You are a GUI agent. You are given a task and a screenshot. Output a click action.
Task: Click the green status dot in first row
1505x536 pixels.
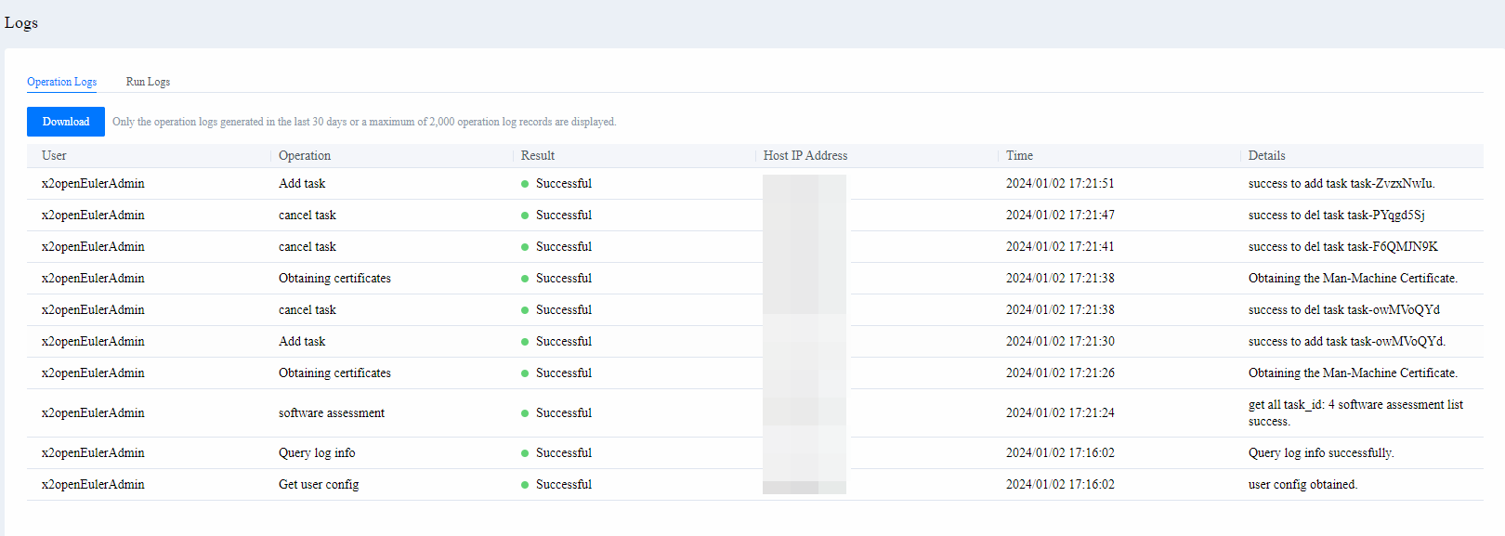click(525, 184)
